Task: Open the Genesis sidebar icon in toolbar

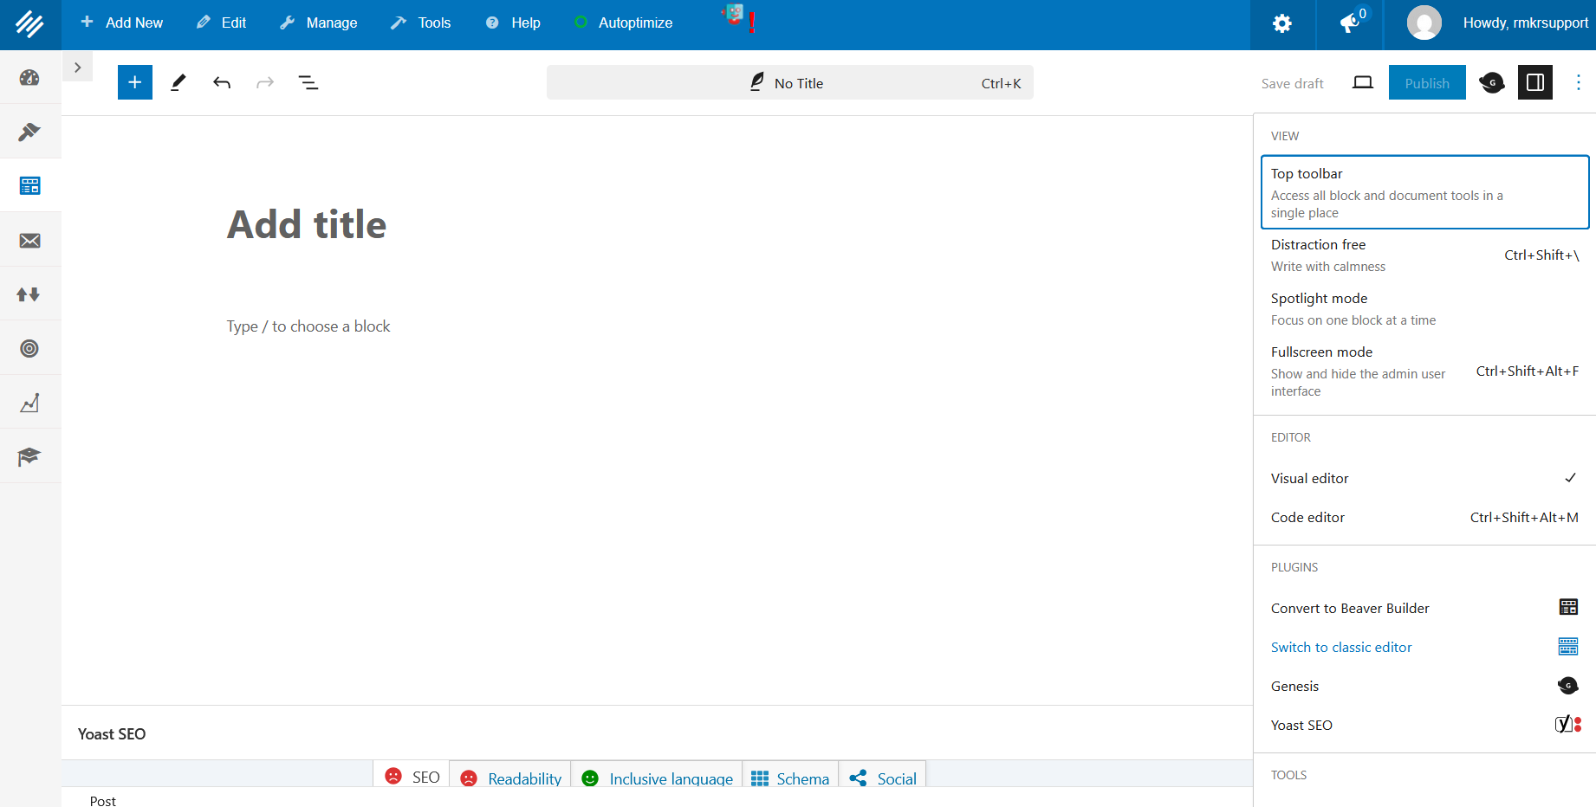Action: tap(1491, 82)
